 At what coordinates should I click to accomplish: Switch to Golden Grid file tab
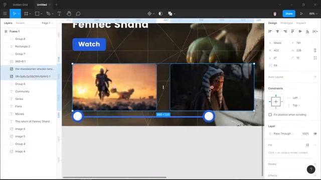click(x=20, y=4)
